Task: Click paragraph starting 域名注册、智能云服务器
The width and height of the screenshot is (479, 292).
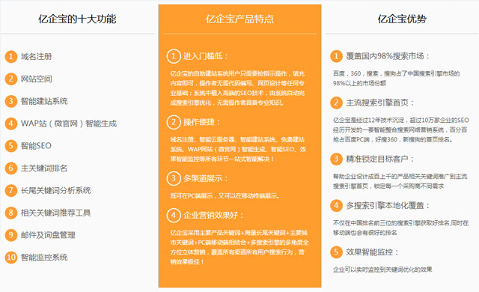Action: pos(238,149)
